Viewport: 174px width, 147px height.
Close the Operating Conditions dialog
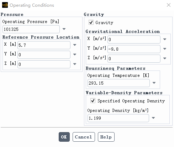pyautogui.click(x=169, y=5)
